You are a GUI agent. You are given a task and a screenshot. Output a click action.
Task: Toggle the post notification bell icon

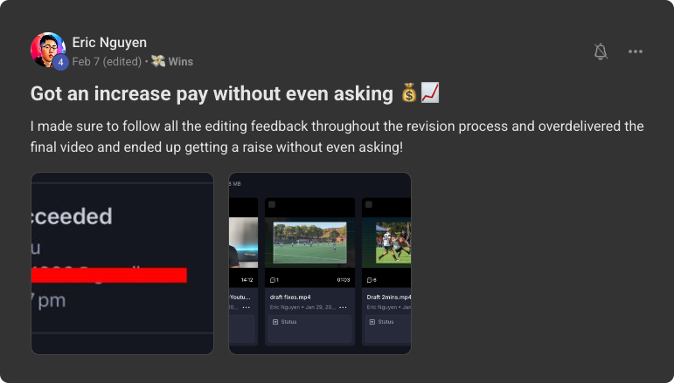[601, 51]
